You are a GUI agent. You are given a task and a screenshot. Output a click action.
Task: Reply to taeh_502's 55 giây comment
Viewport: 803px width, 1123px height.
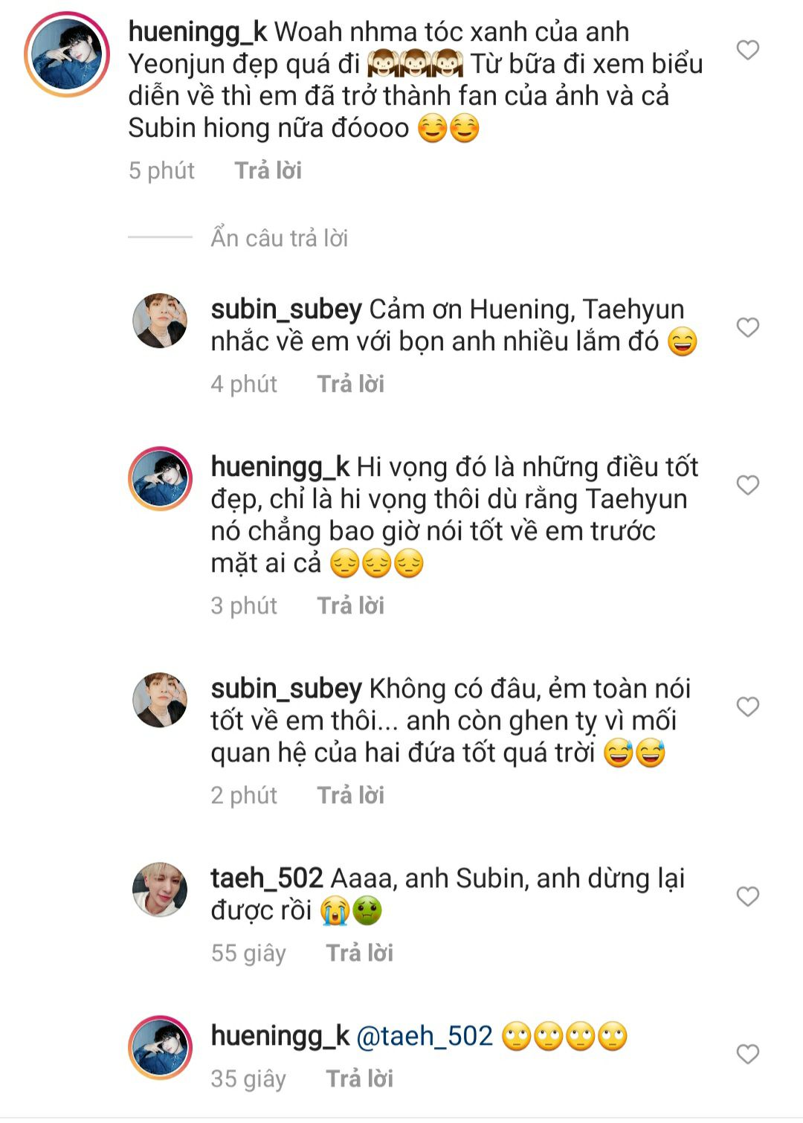pos(359,953)
